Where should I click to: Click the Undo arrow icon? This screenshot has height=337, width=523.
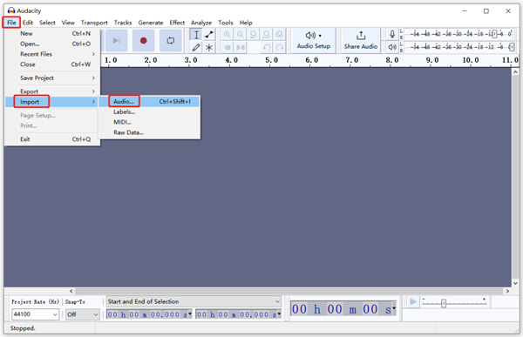pos(267,47)
